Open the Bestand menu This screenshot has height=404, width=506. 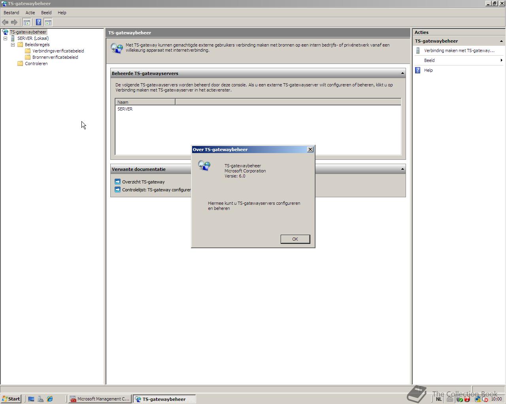11,13
